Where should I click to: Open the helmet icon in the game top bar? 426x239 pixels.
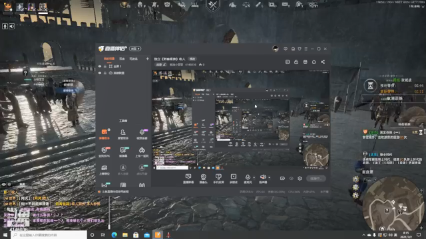pos(140,5)
